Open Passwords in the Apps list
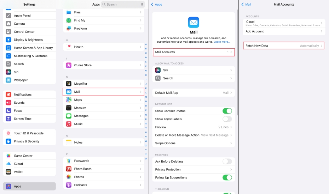This screenshot has height=194, width=329. (104, 161)
